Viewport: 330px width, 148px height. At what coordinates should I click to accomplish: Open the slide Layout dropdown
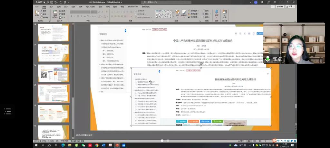(63, 11)
